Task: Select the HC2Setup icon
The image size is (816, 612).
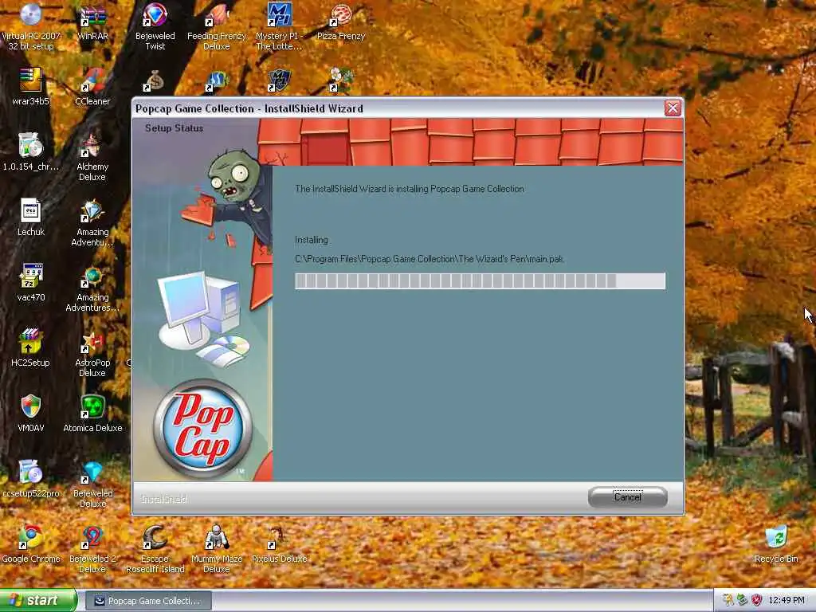Action: (31, 348)
